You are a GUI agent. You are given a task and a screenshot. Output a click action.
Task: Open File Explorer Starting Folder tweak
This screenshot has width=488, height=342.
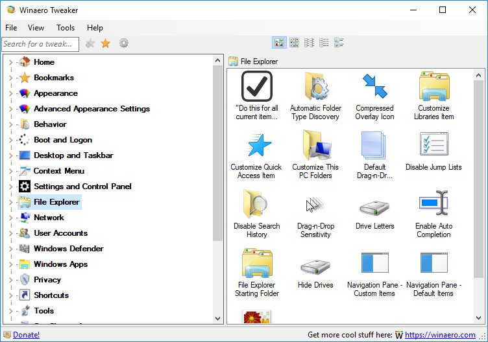[x=257, y=273]
